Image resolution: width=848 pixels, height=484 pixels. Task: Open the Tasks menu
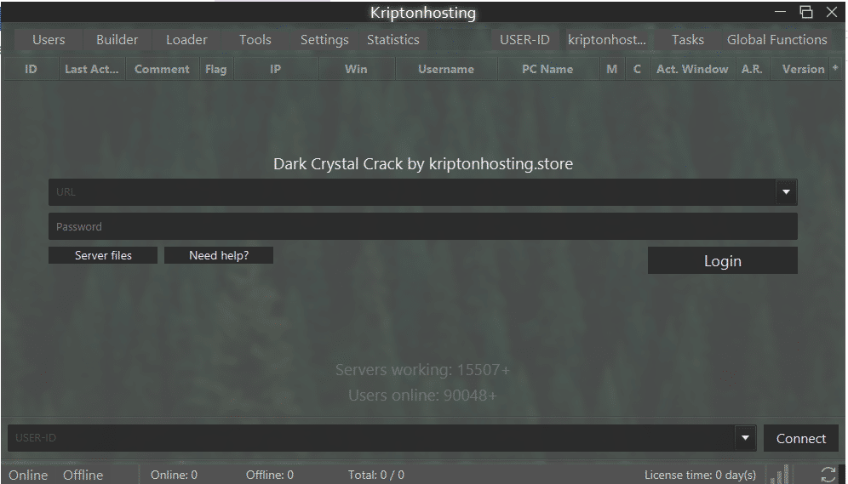687,39
